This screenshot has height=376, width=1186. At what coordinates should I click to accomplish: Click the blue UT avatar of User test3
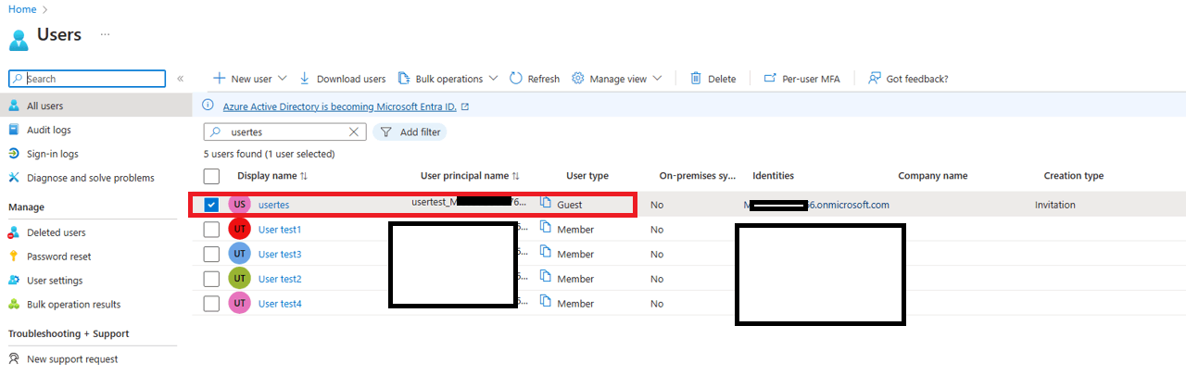tap(240, 254)
